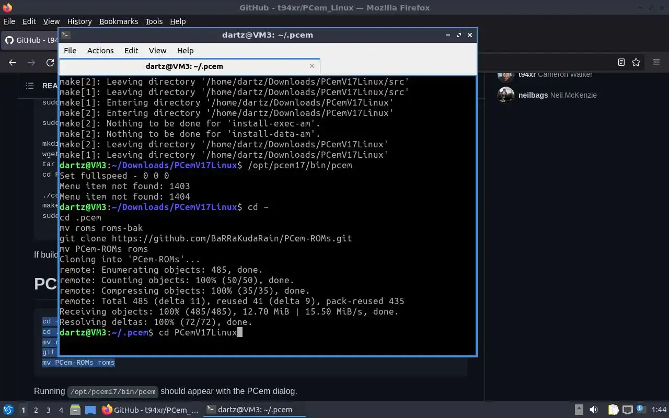This screenshot has width=669, height=418.
Task: Toggle reader view in Firefox
Action: tap(621, 62)
